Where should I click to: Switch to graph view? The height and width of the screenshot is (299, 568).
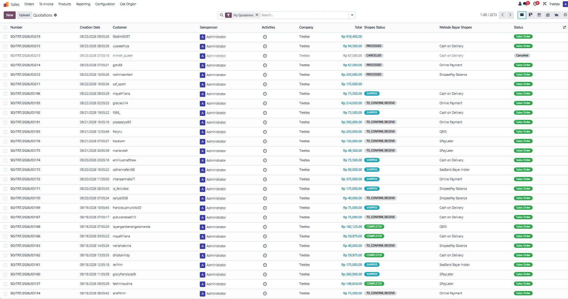pos(556,15)
